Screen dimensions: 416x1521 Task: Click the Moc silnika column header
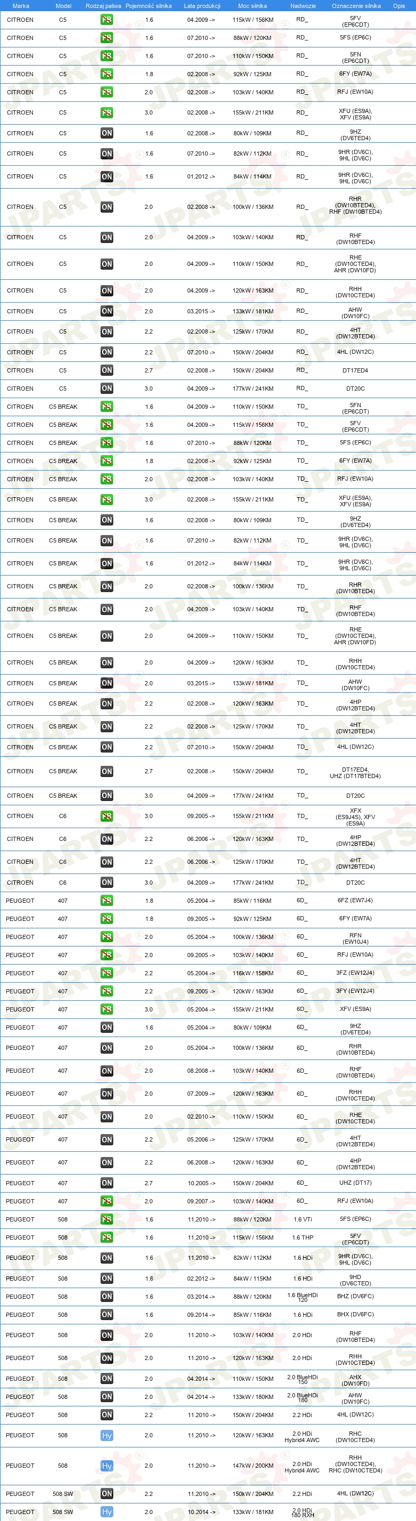pos(252,6)
